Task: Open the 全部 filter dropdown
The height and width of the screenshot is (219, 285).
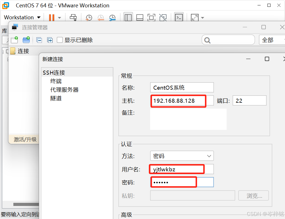Action: (272, 40)
